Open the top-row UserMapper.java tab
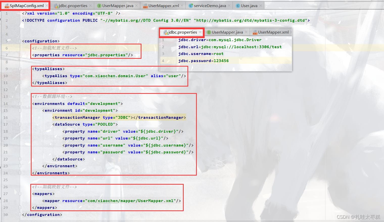This screenshot has width=384, height=222. 117,6
